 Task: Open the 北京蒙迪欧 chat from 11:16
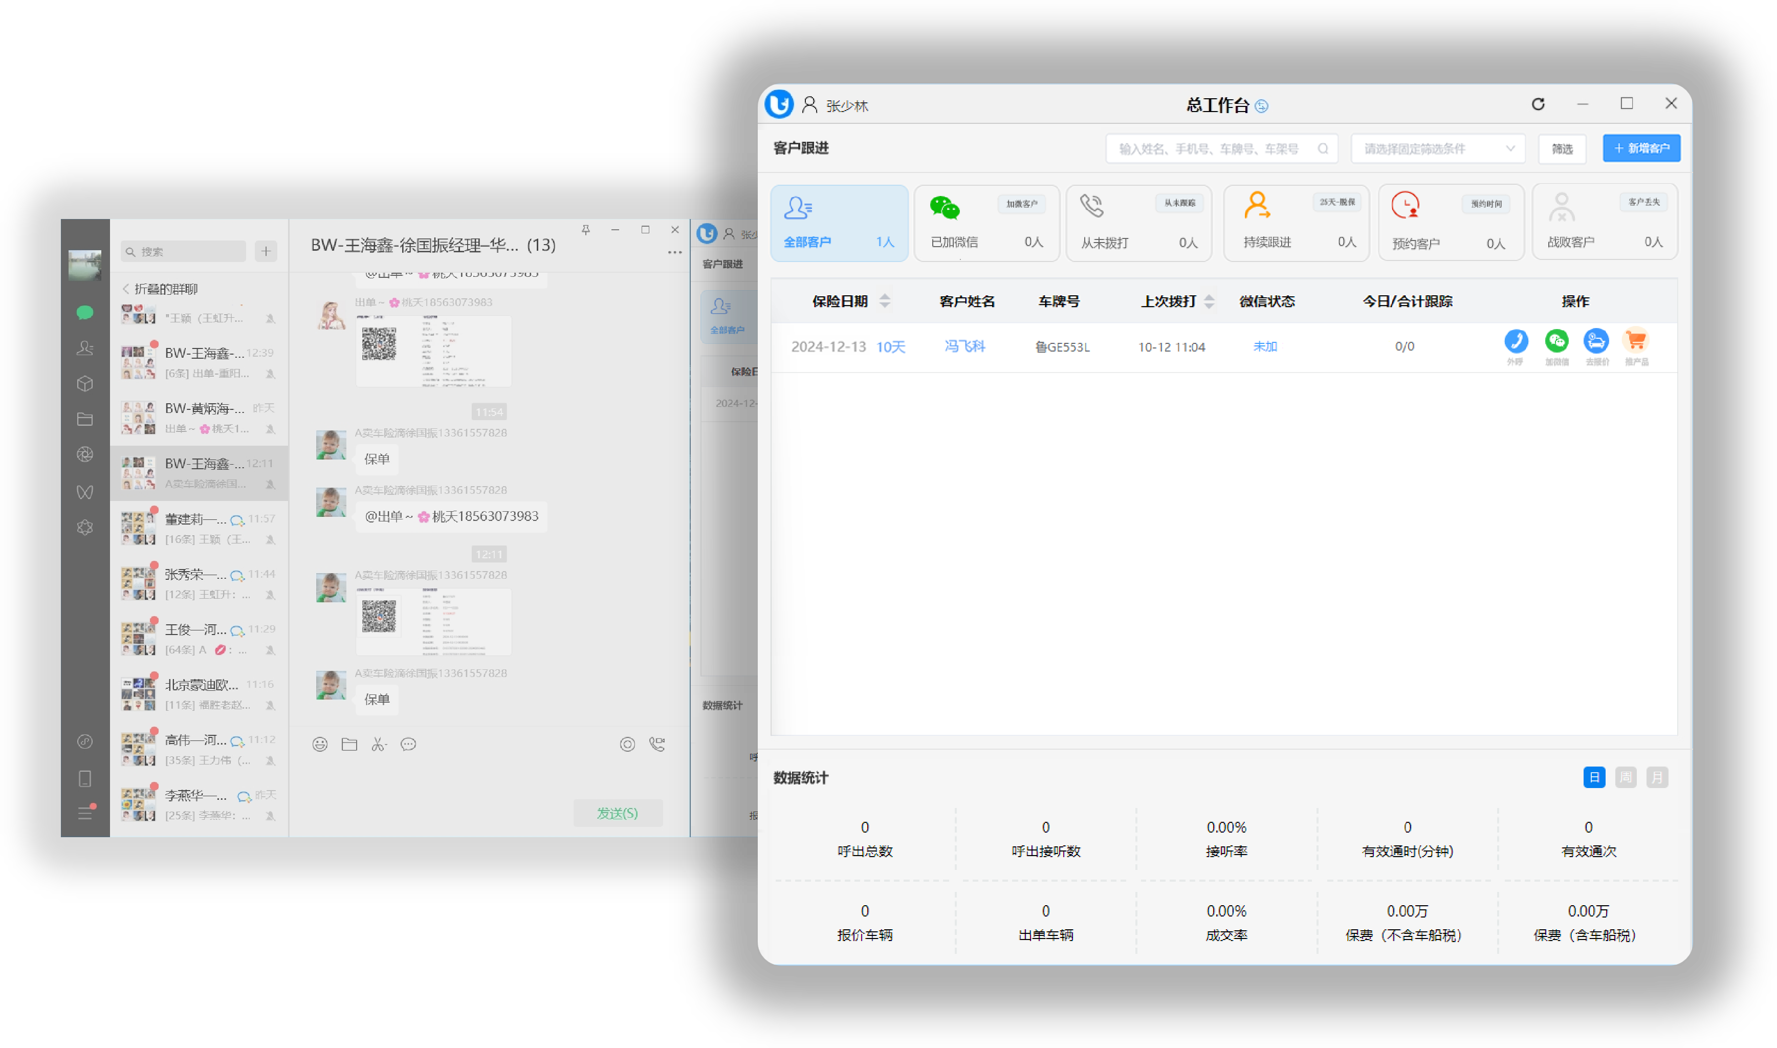[x=199, y=694]
